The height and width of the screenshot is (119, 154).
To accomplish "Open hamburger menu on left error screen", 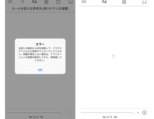I will pyautogui.click(x=10, y=2).
